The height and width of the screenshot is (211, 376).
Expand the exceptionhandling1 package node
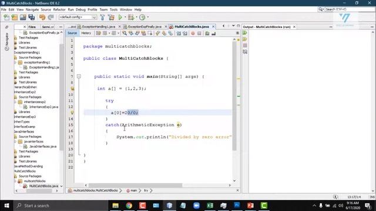pyautogui.click(x=15, y=63)
